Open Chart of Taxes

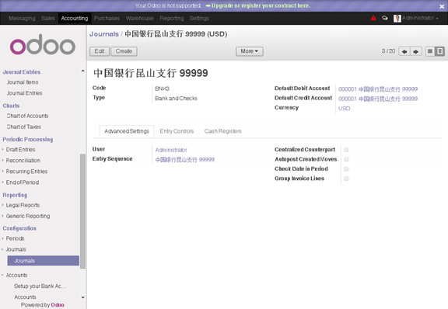point(23,127)
